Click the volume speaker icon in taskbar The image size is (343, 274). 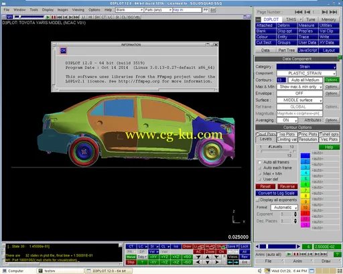[x=259, y=271]
